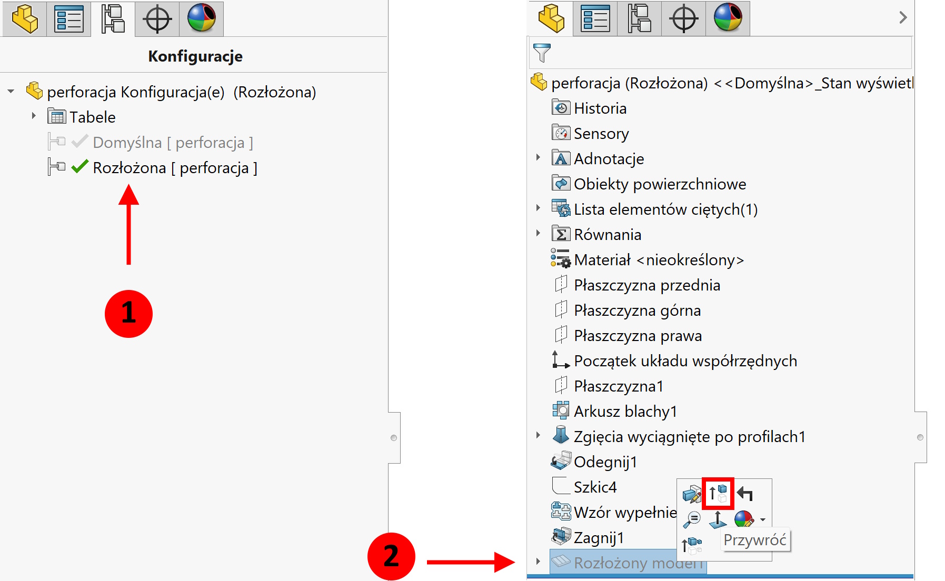Expand the Adnotacje node
Image resolution: width=945 pixels, height=581 pixels.
pos(538,157)
